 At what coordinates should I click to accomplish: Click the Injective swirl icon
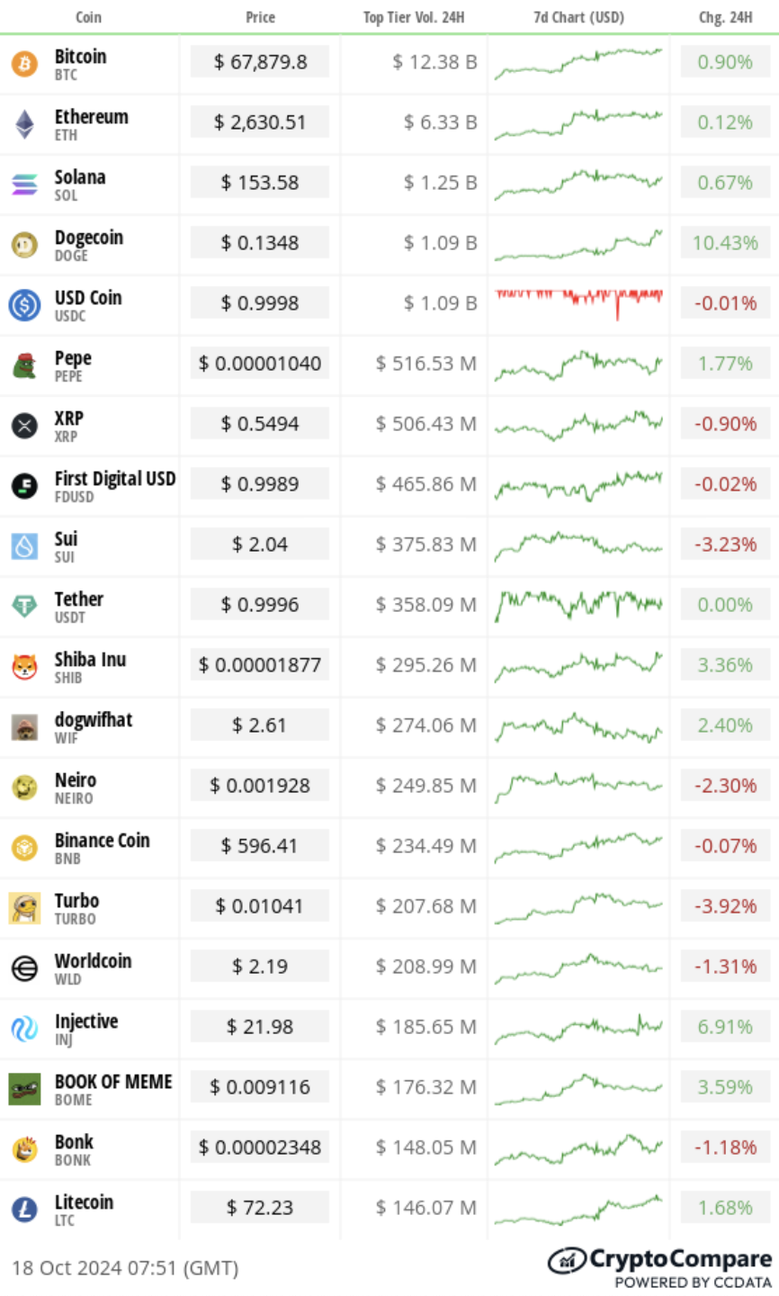24,1029
